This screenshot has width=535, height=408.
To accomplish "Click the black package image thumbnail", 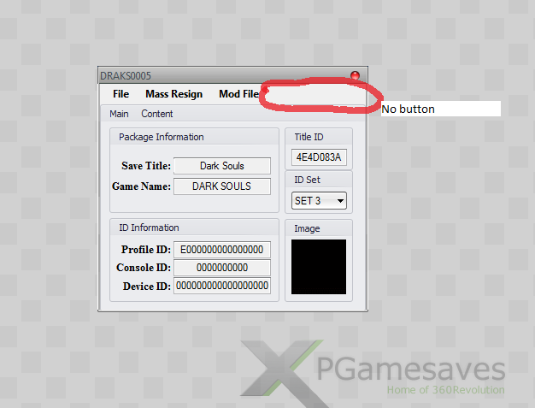I will point(319,267).
